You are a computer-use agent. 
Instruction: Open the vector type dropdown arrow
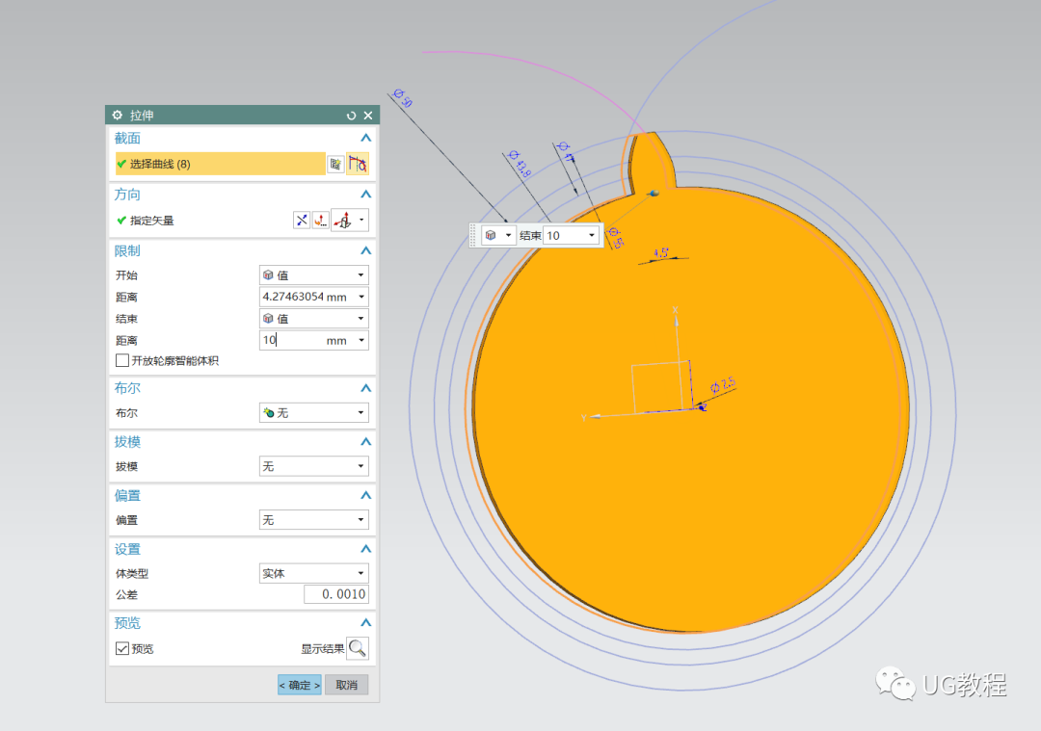[361, 220]
